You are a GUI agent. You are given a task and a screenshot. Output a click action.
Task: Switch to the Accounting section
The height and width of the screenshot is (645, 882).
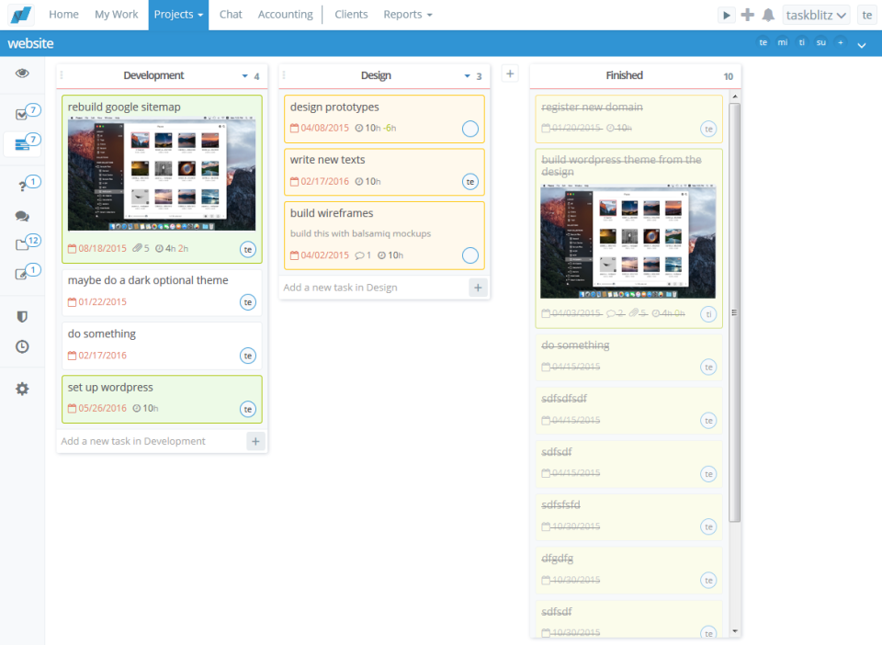point(285,14)
